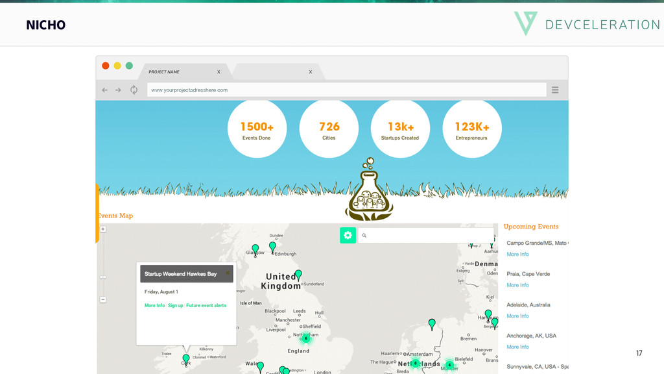
Task: Click the red window dot
Action: tap(106, 66)
